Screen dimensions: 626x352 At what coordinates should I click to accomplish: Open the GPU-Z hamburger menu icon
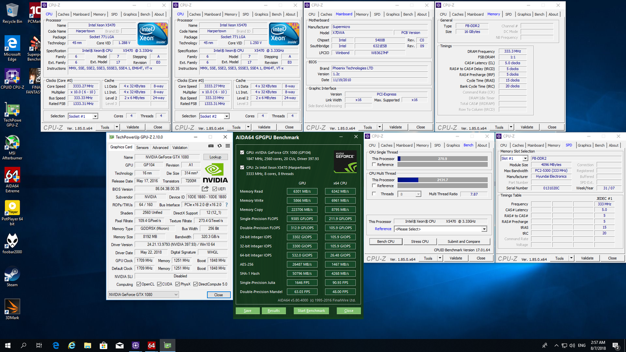tap(227, 146)
